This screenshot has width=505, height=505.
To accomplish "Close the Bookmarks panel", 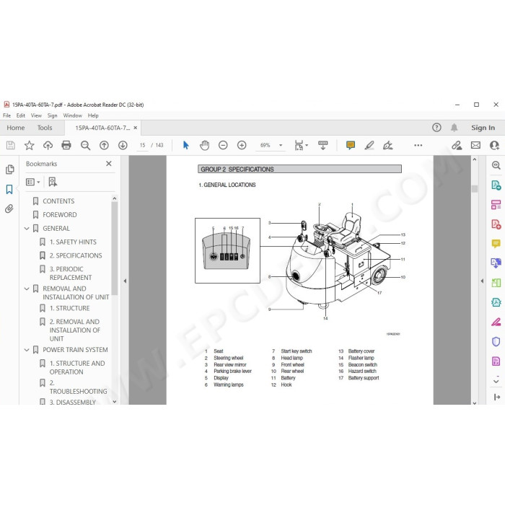I will (x=109, y=164).
